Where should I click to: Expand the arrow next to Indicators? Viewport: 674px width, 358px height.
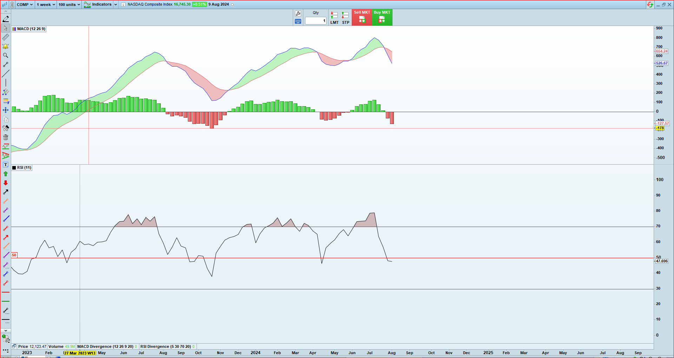(x=115, y=5)
